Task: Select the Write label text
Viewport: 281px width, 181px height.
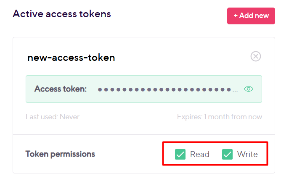Action: click(247, 154)
